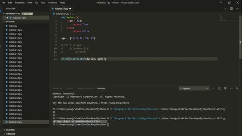Select the tutorial37.py editor tab

[61, 9]
